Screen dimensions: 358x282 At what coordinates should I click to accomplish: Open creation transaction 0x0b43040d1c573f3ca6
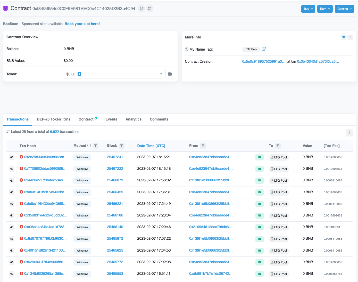click(318, 61)
